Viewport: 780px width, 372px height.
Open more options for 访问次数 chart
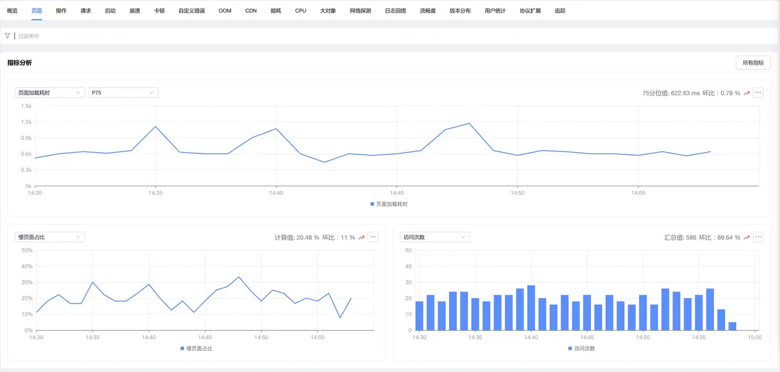point(758,237)
